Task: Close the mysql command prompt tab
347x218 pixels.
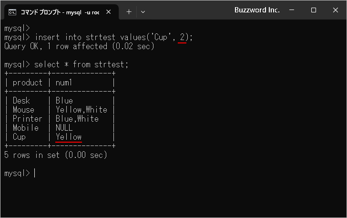Action: coord(109,12)
